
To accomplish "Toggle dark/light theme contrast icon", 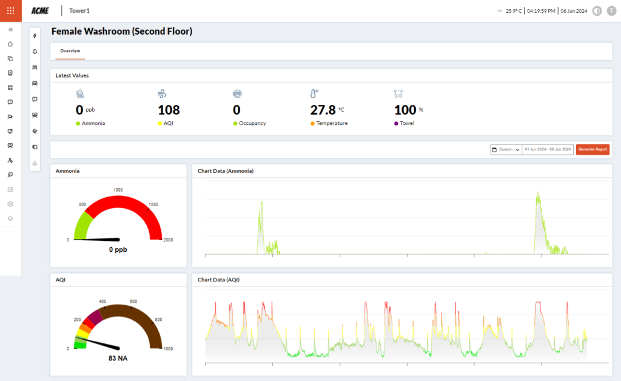I will pyautogui.click(x=596, y=10).
